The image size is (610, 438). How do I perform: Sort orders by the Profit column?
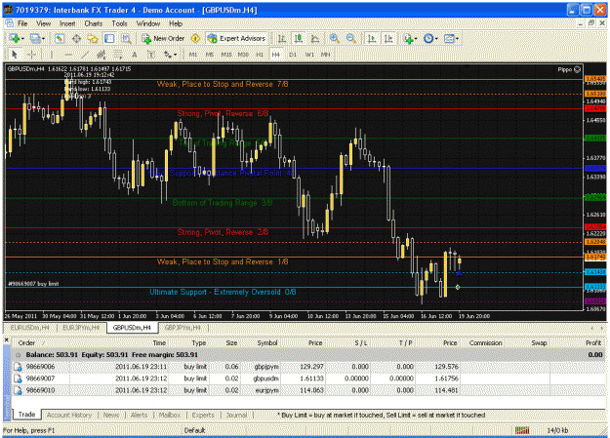click(593, 342)
